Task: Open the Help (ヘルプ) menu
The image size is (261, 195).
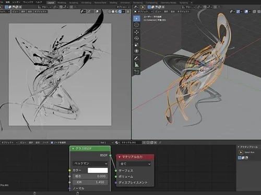Action: tap(39, 2)
